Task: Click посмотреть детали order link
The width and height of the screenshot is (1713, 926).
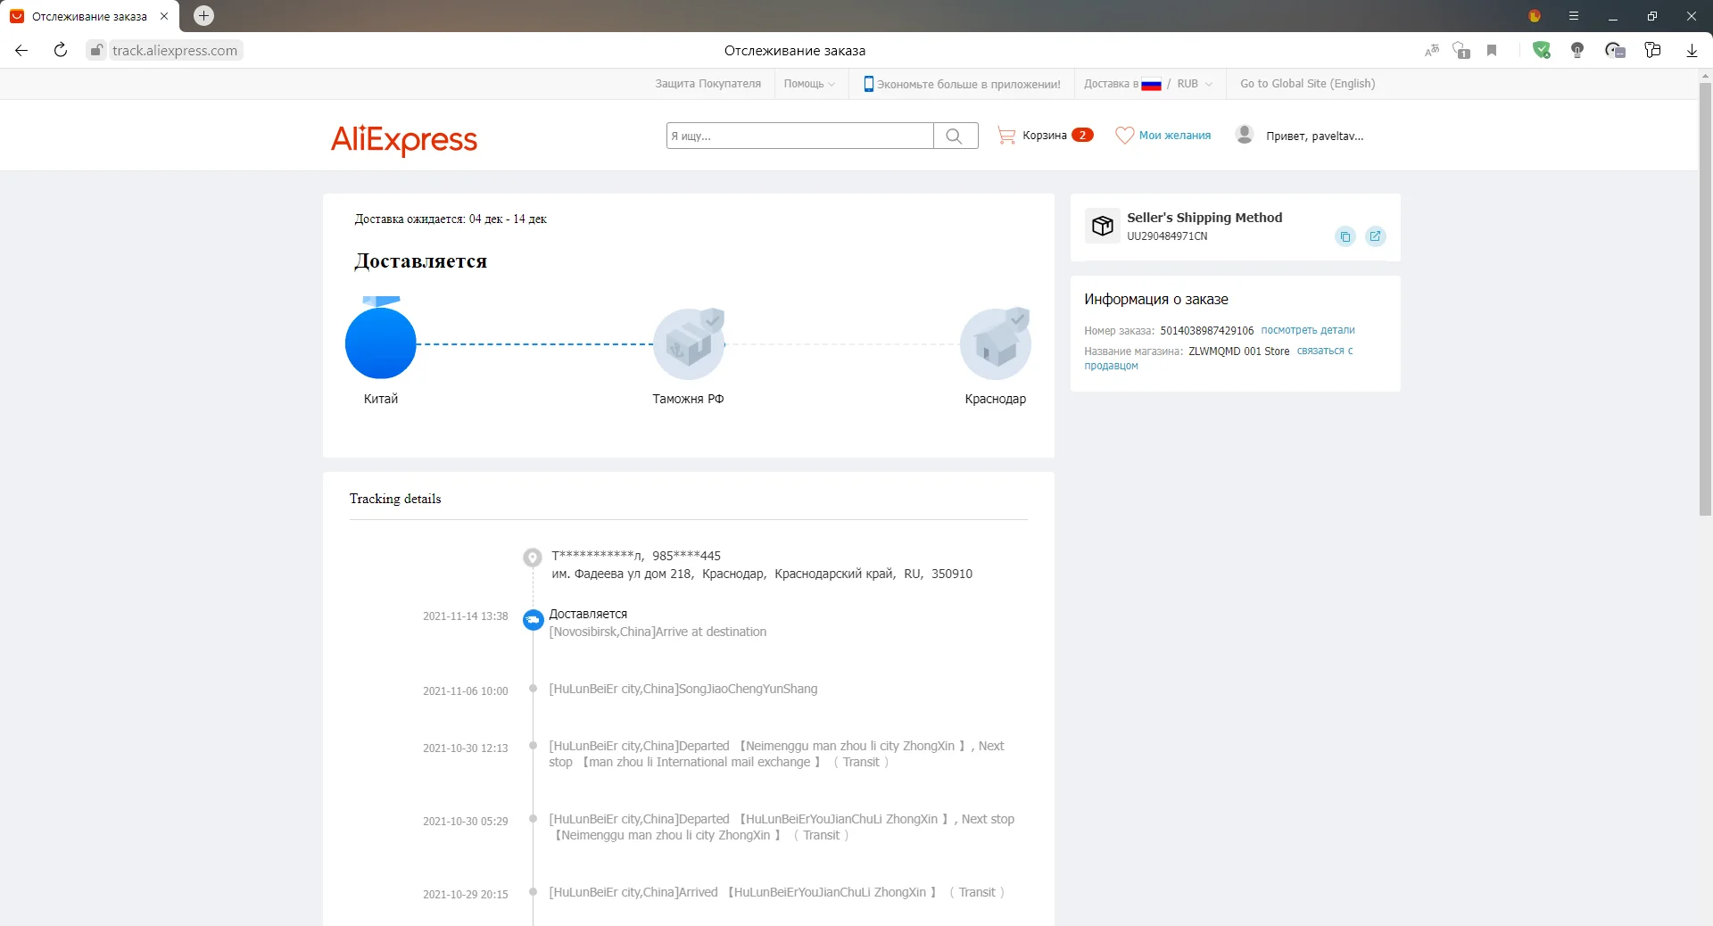Action: (1308, 330)
